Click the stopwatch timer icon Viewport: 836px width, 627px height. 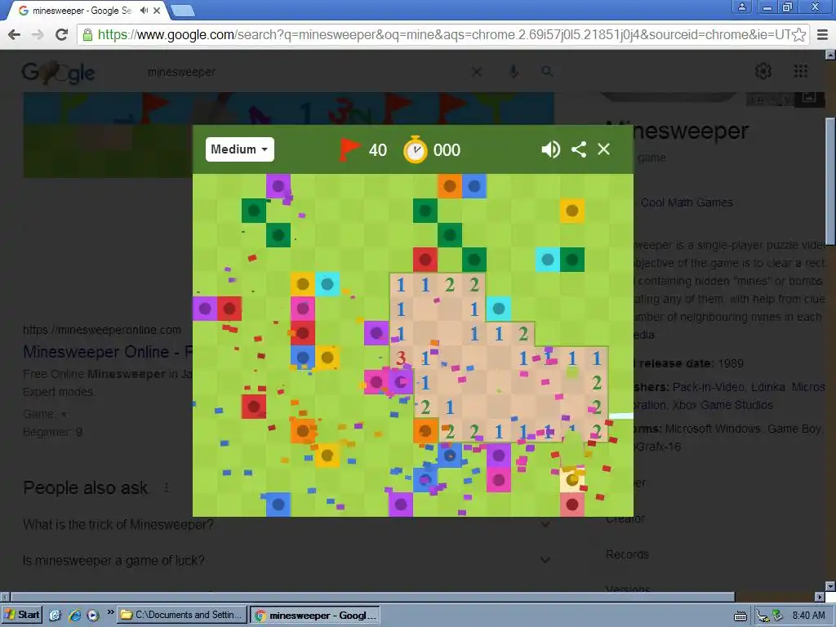(416, 150)
